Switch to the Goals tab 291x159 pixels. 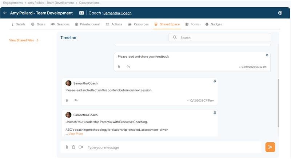pos(38,24)
